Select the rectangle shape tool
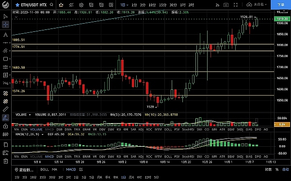Screen dimensions: 291x181 pos(5,59)
